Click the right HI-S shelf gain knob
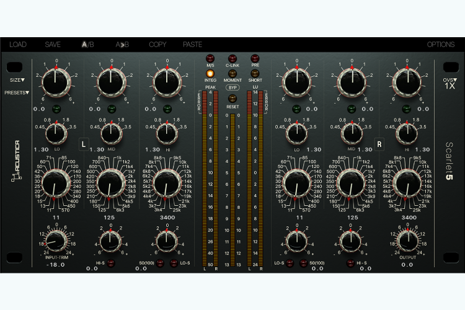 pyautogui.click(x=350, y=241)
